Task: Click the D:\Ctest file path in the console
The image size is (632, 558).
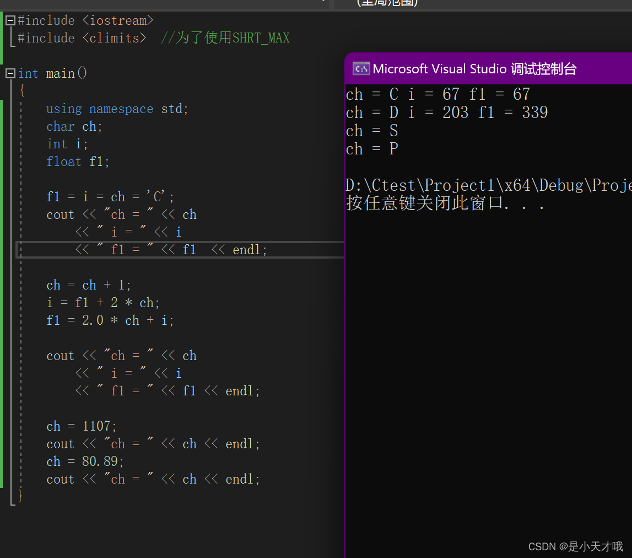Action: (x=485, y=185)
